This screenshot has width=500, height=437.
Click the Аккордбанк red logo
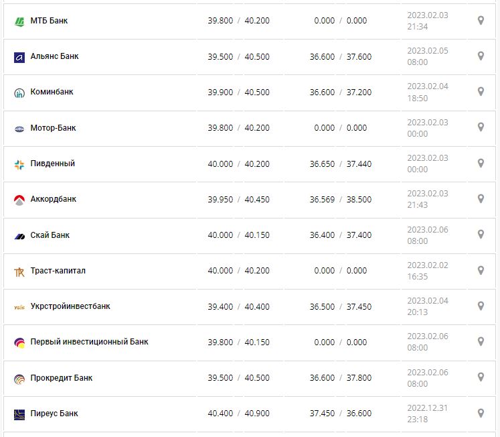coord(19,200)
